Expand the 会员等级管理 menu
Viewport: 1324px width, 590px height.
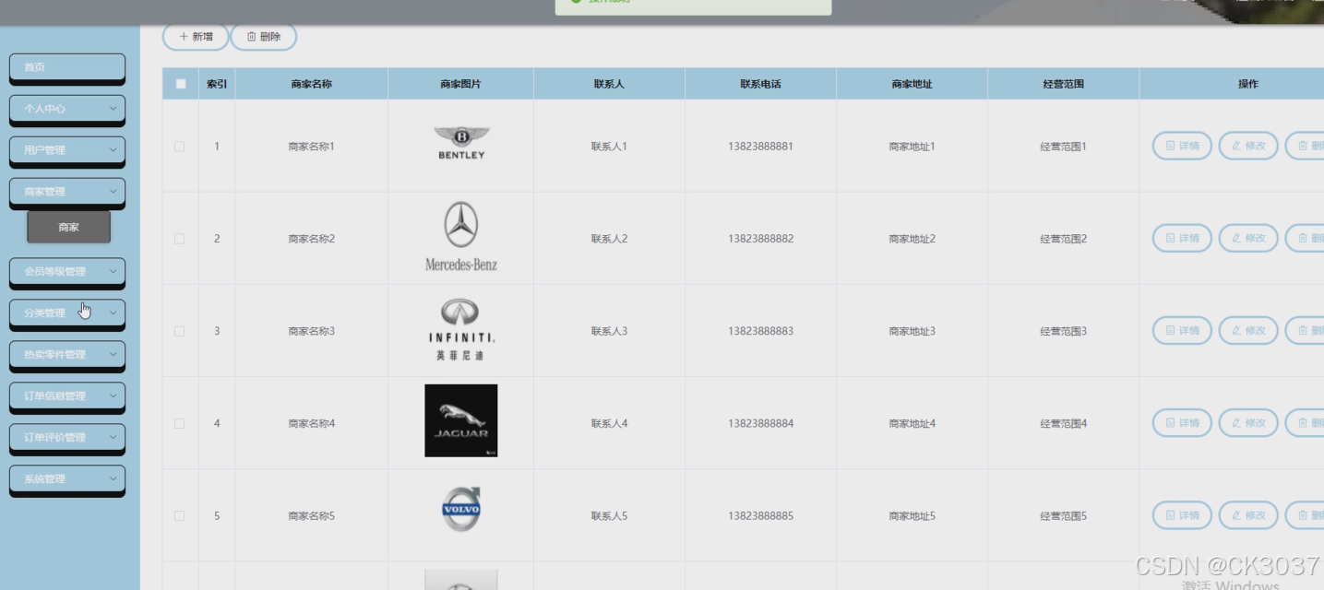click(x=67, y=272)
